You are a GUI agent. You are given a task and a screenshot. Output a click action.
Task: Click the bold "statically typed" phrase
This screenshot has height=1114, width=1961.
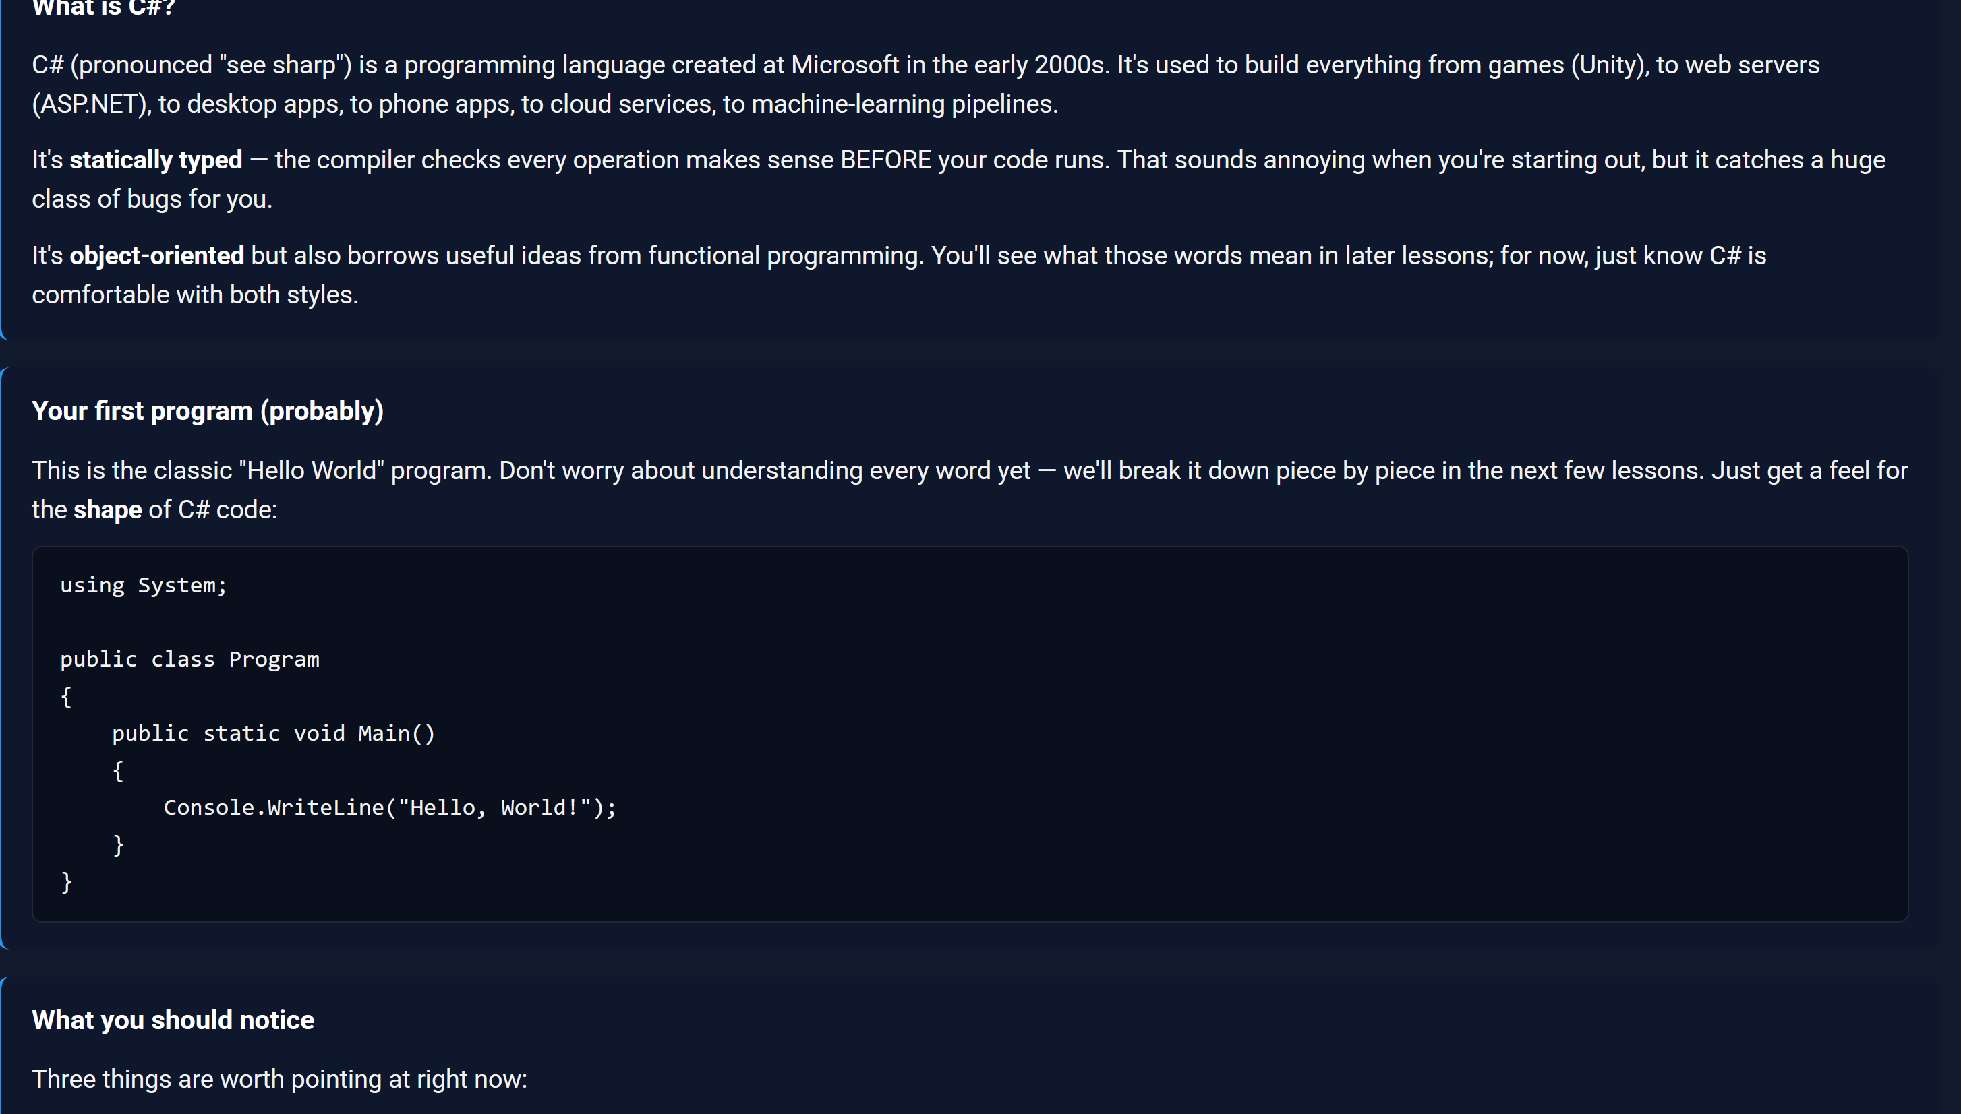pos(156,160)
